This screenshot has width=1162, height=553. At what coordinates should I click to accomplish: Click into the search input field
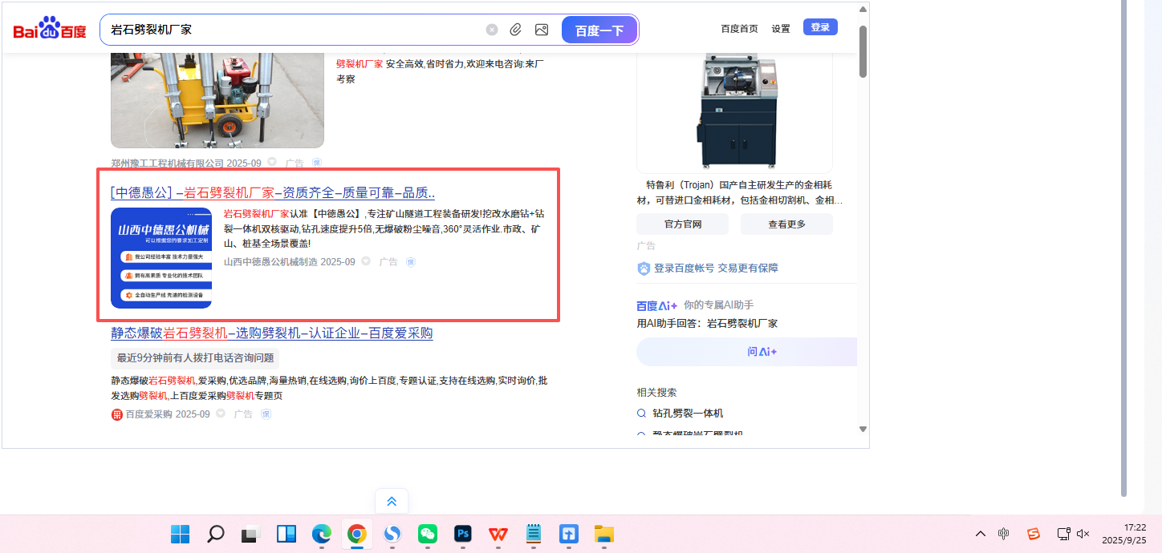tap(293, 30)
